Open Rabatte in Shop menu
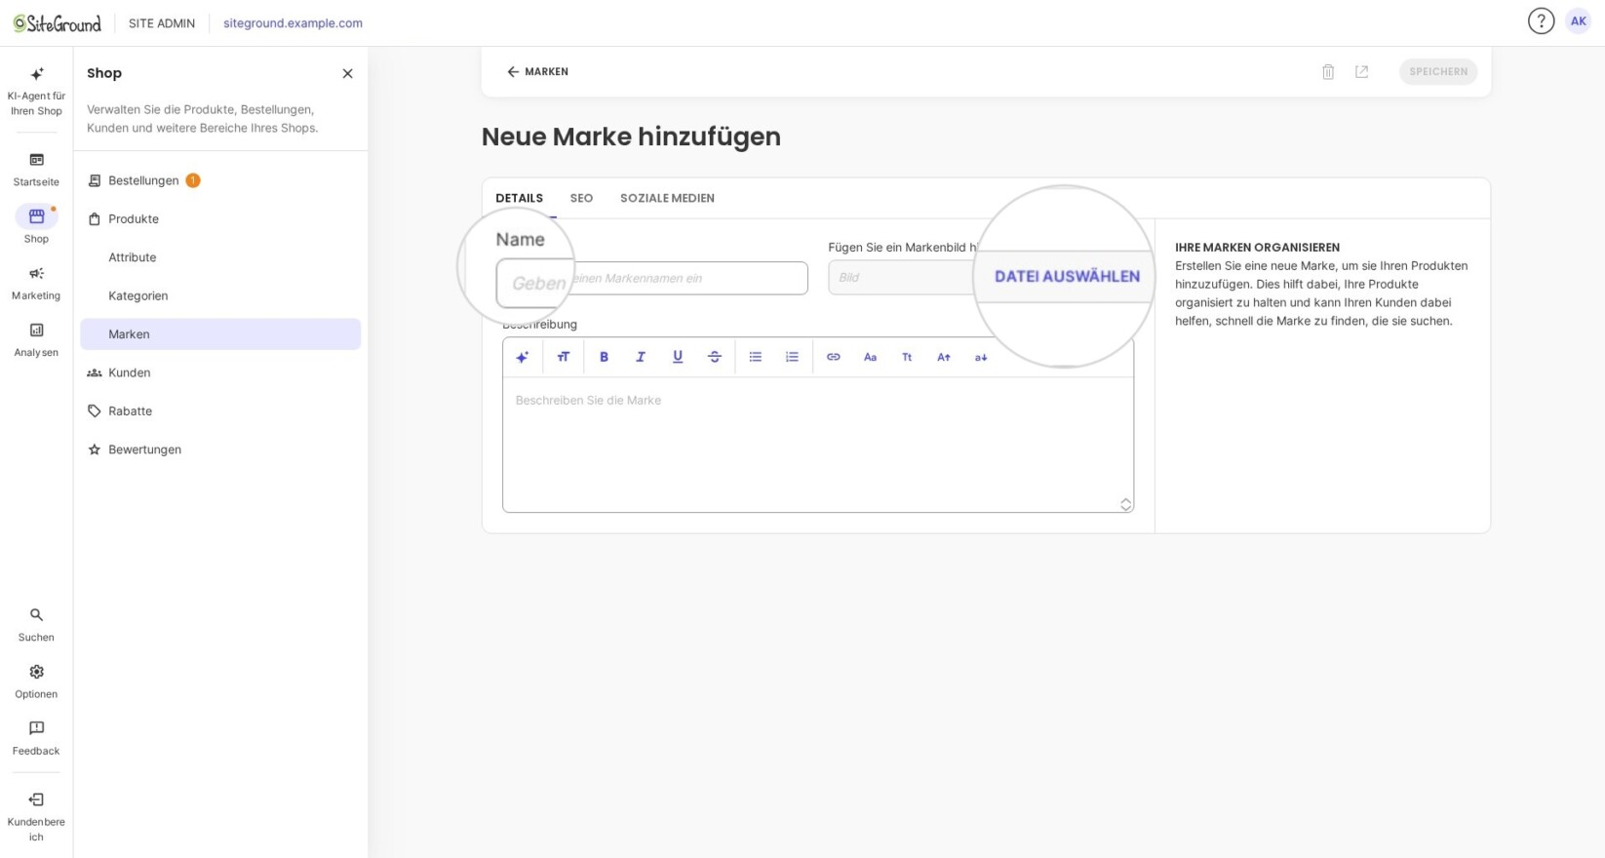The width and height of the screenshot is (1605, 858). (220, 410)
